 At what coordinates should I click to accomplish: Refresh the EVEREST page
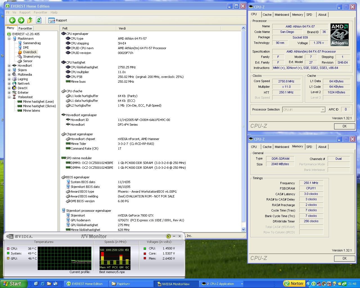pos(39,20)
